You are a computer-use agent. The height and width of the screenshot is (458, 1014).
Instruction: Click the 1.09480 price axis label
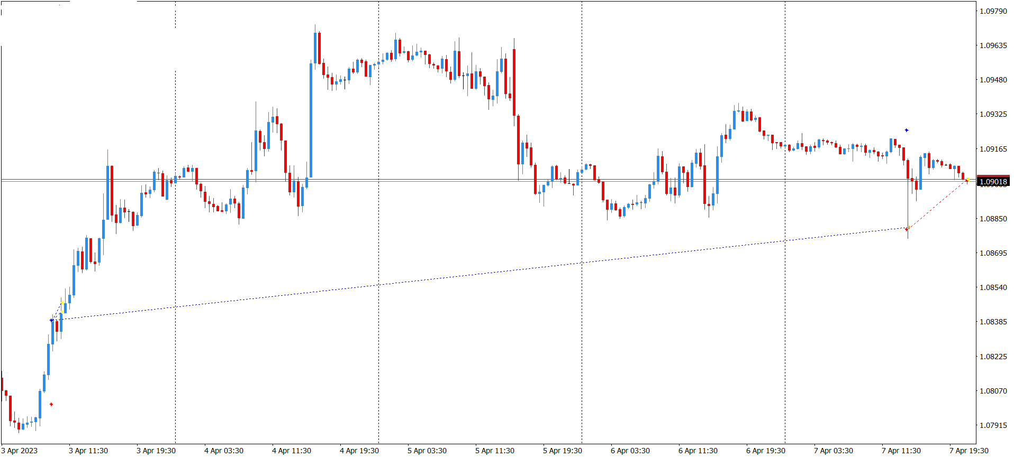993,80
